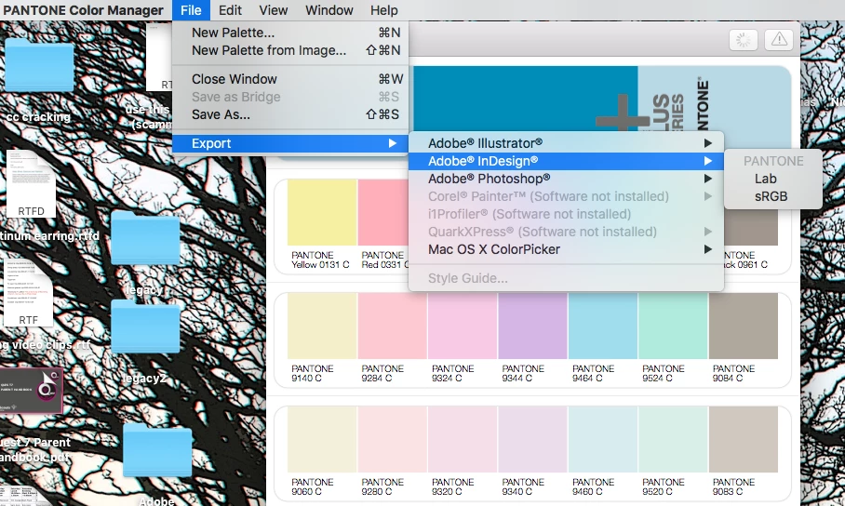
Task: Select Save As... menu item
Action: [290, 114]
